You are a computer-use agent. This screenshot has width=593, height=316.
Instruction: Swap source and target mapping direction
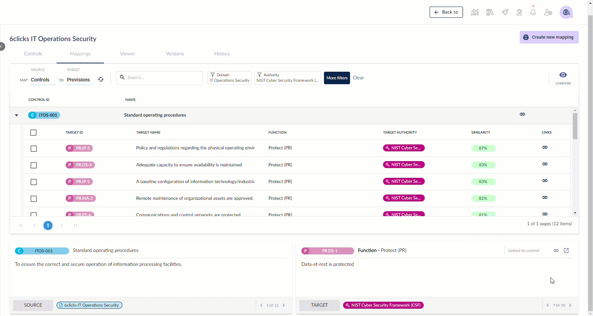[101, 79]
